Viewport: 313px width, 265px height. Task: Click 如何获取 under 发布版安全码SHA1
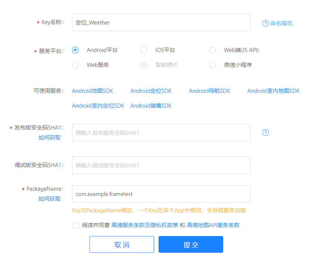(x=49, y=137)
